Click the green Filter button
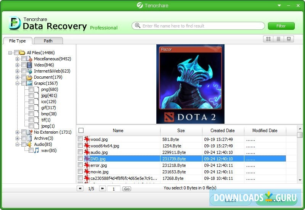 coord(281,26)
